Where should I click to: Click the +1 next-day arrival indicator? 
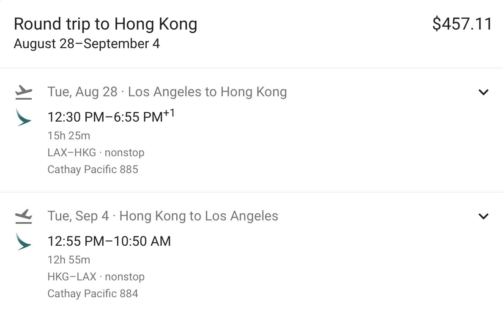click(x=169, y=113)
